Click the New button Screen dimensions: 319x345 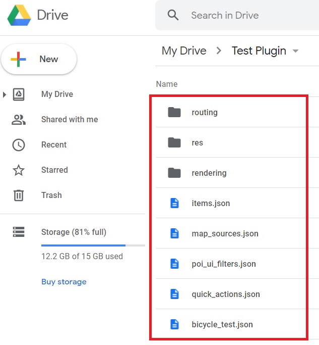tap(39, 59)
